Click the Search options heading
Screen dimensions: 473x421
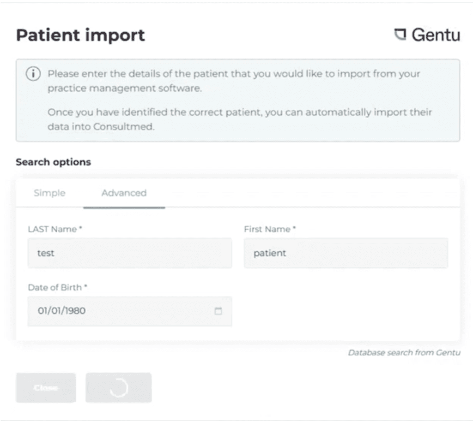coord(54,162)
